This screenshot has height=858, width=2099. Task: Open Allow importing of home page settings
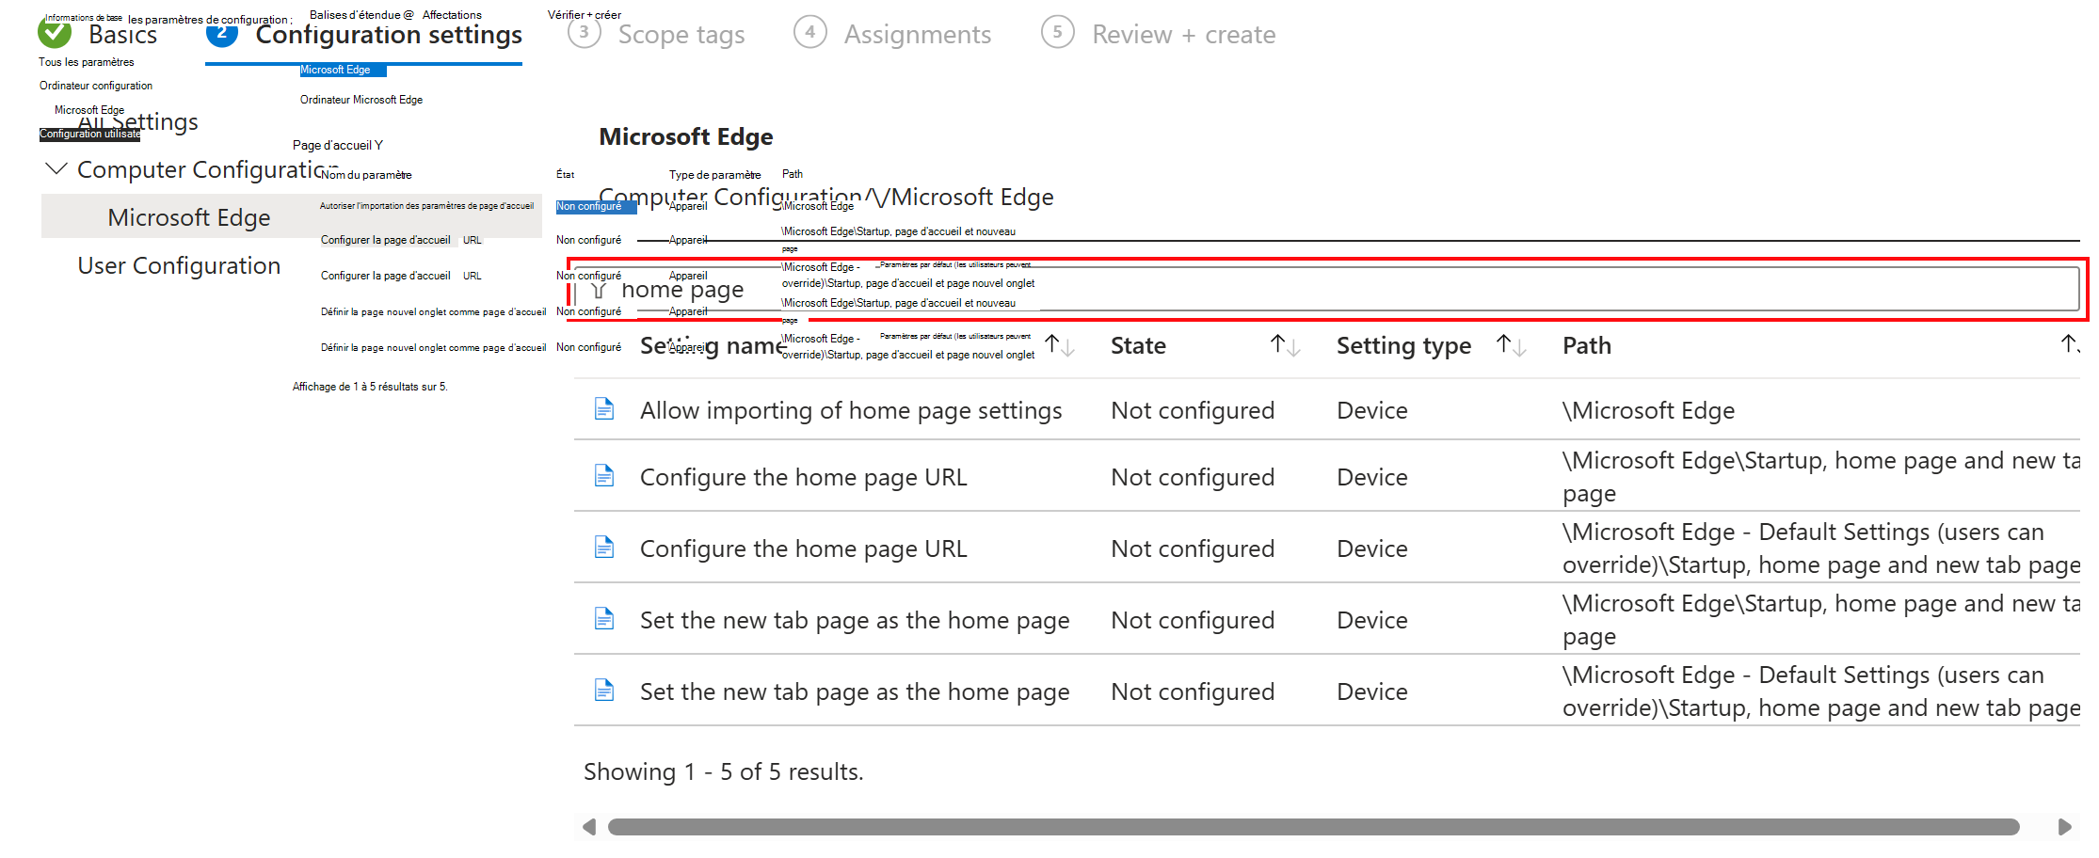[851, 410]
